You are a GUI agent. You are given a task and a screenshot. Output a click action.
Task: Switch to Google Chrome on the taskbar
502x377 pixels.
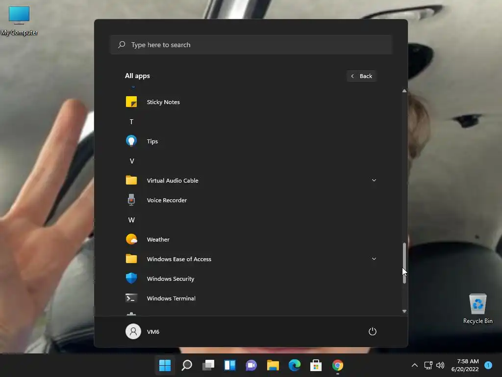337,365
